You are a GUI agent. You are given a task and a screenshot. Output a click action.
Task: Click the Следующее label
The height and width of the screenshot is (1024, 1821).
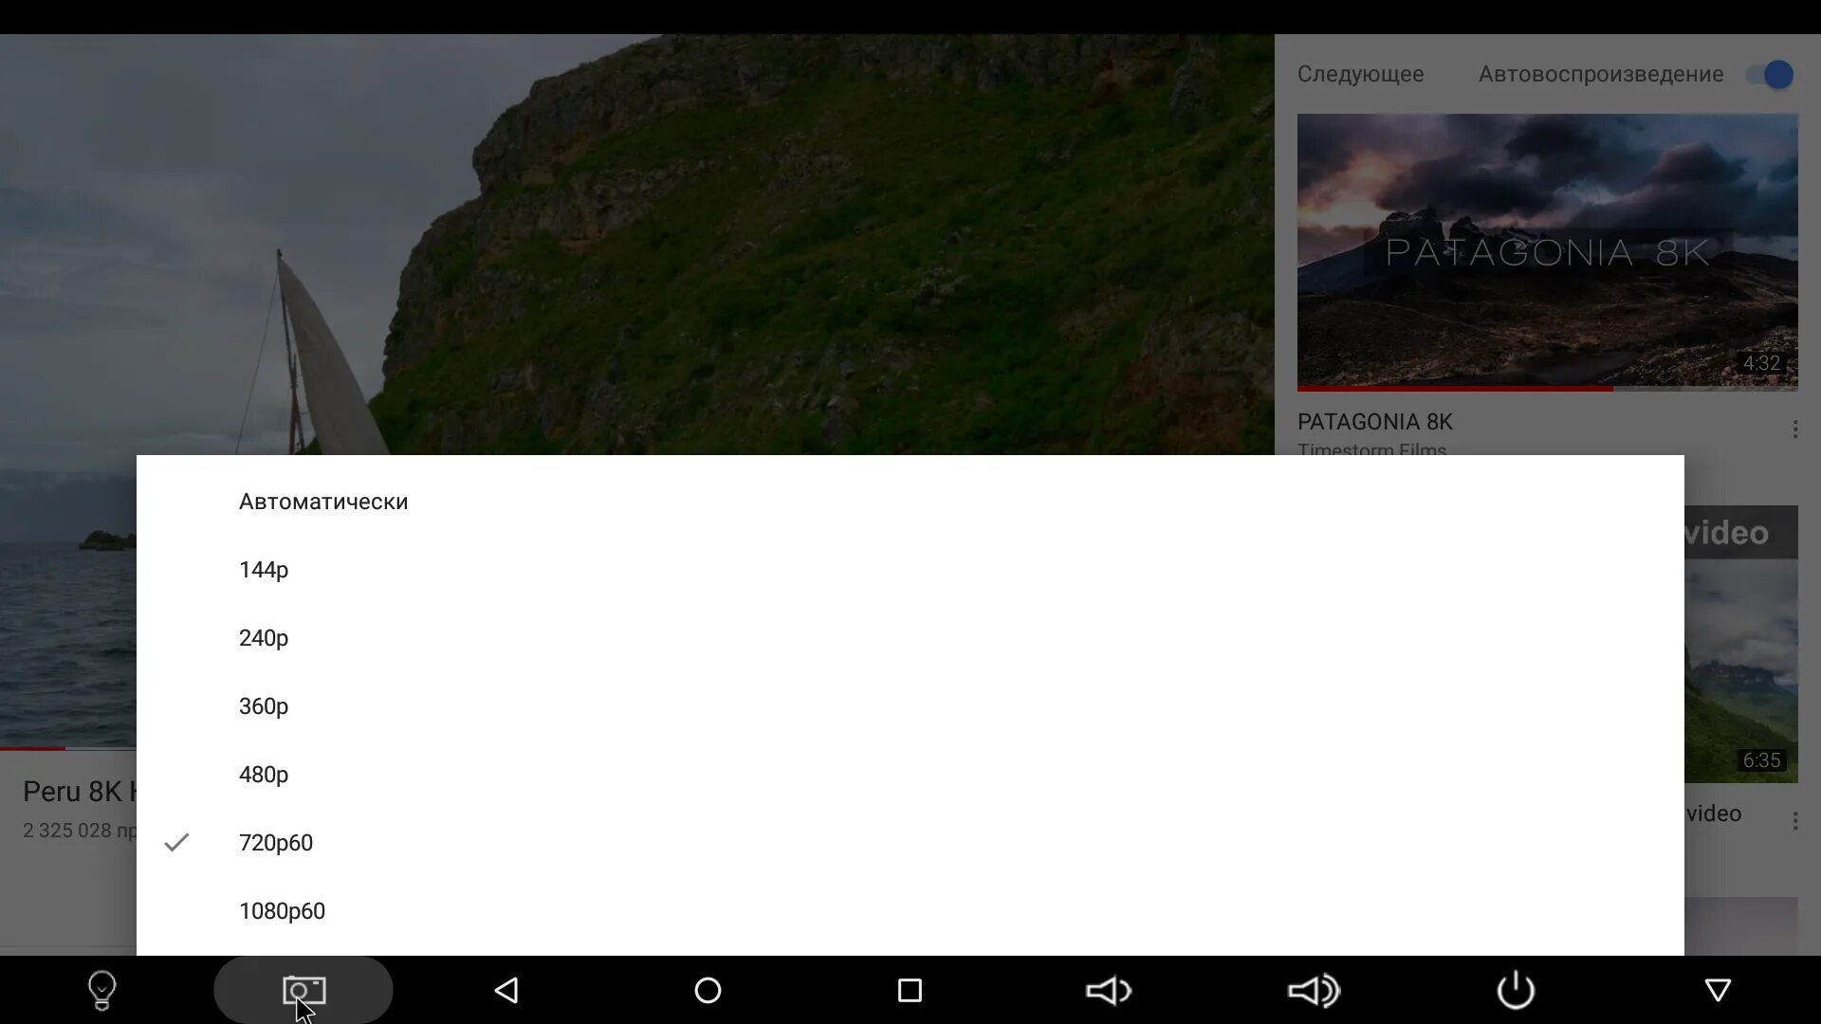point(1360,74)
